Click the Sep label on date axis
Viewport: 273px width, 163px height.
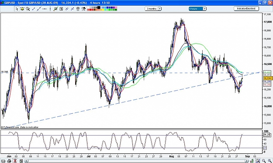tap(247, 156)
